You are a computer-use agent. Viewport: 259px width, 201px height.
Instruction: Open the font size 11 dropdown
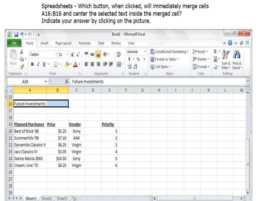[67, 54]
